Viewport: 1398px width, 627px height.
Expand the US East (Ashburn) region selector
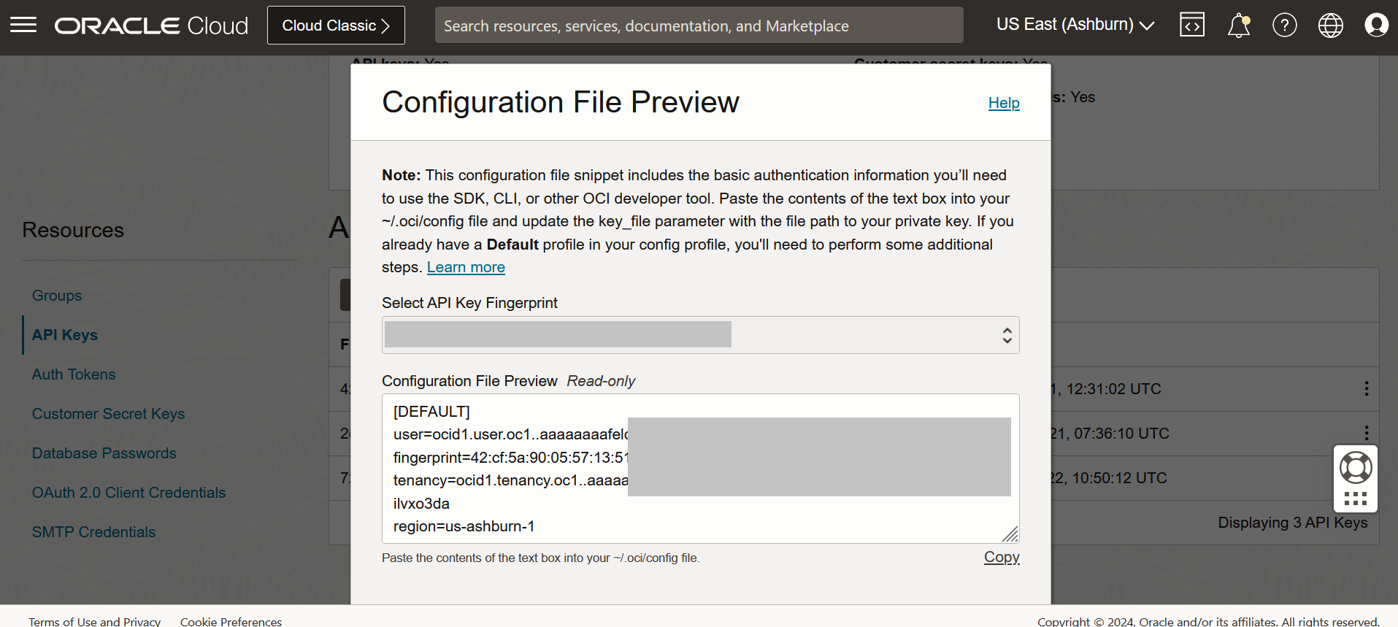(x=1075, y=25)
